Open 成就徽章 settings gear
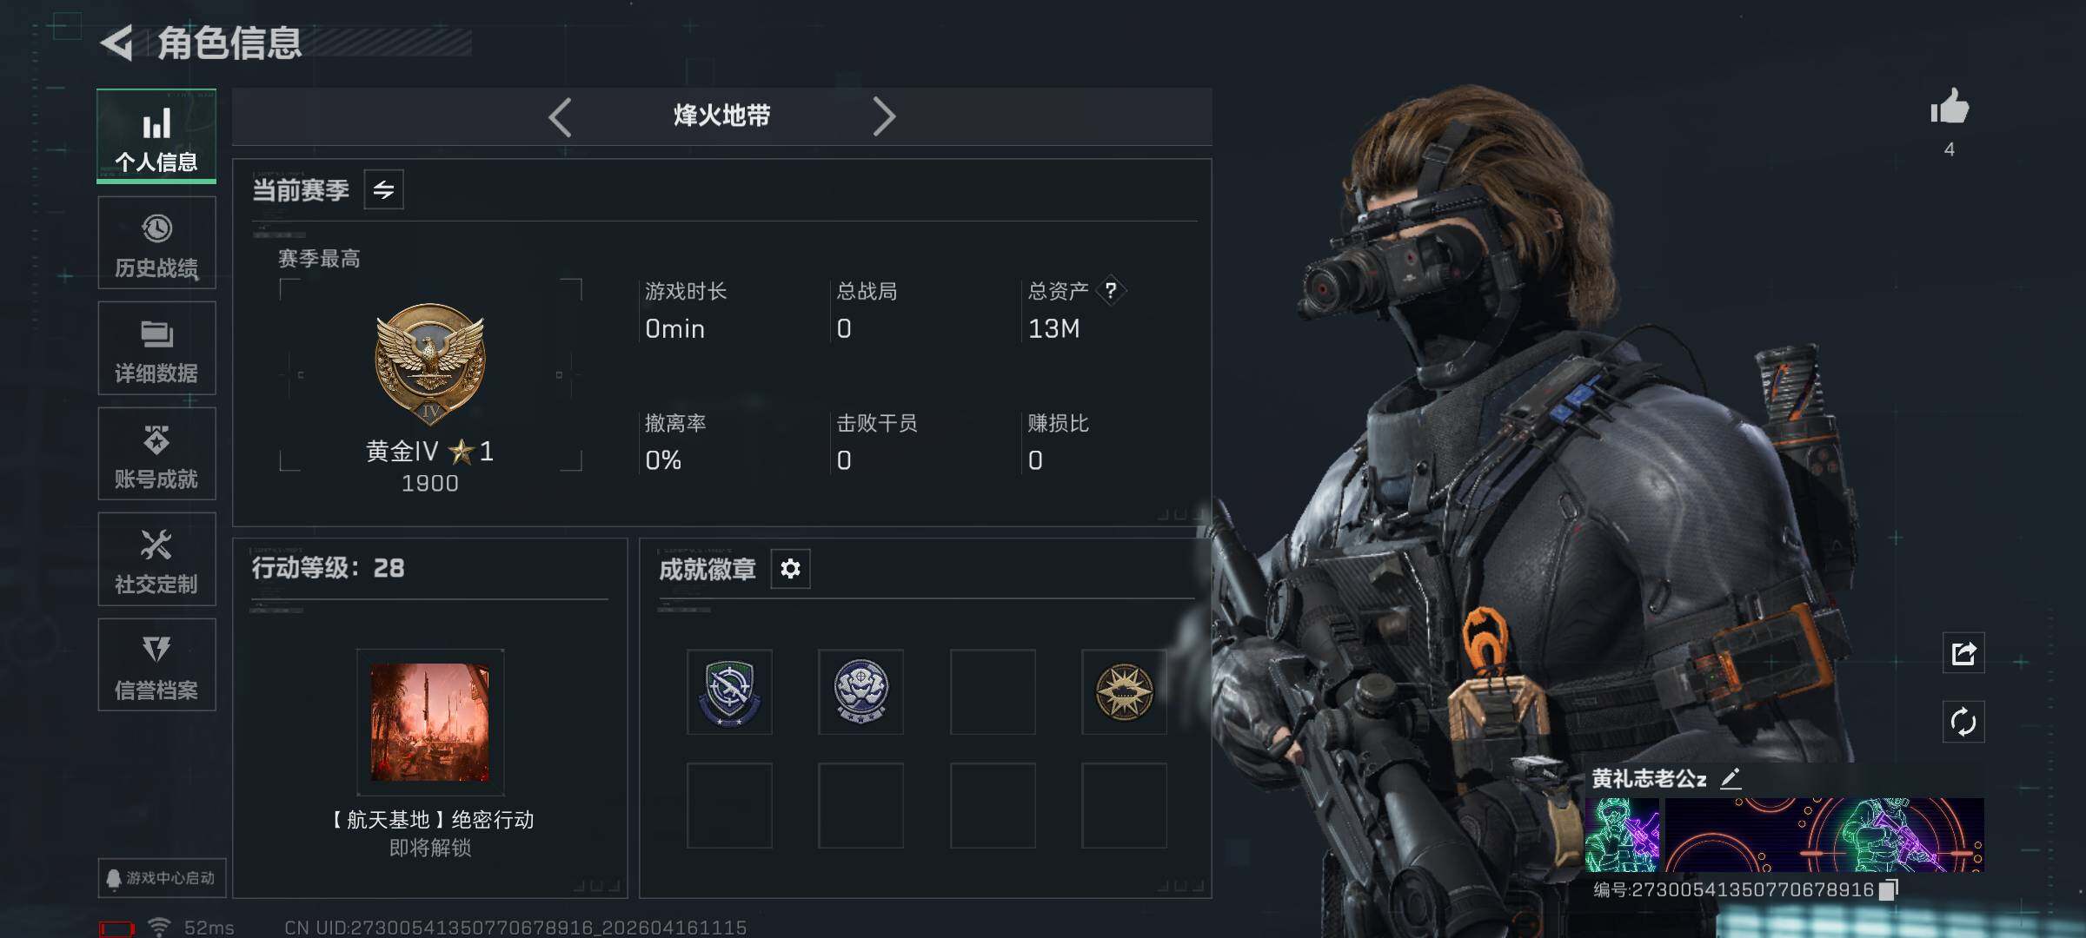This screenshot has height=938, width=2086. pos(790,569)
